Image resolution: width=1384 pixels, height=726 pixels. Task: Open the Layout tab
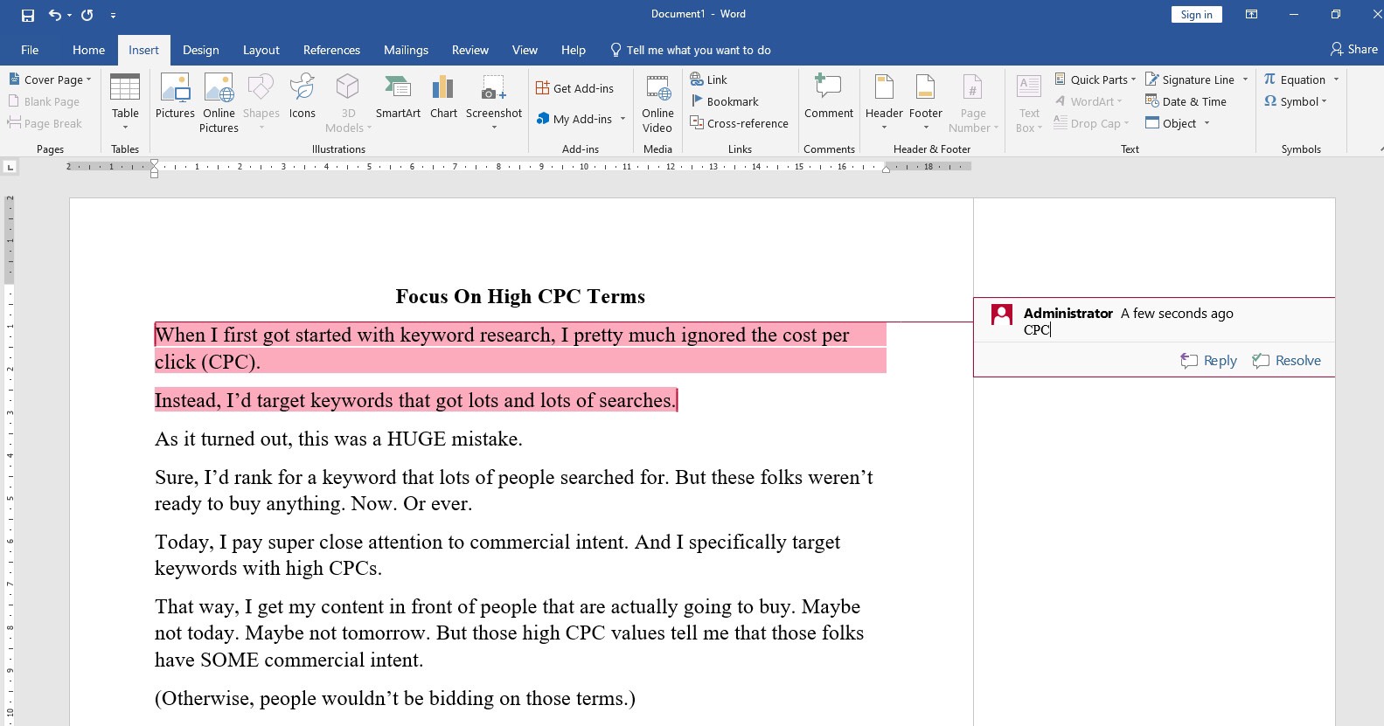(x=261, y=50)
